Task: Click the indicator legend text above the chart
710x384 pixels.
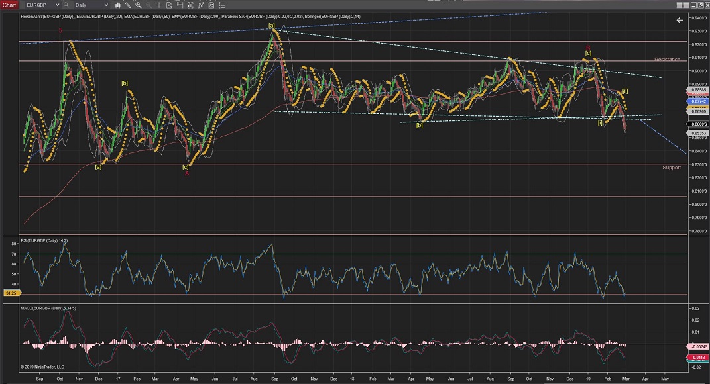Action: [x=190, y=17]
